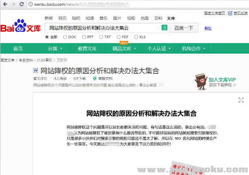Click 举报文档 report link
Screen dimensions: 249x175
(x=105, y=78)
